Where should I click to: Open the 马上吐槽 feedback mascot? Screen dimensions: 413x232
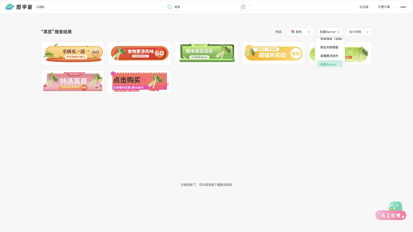tap(391, 211)
